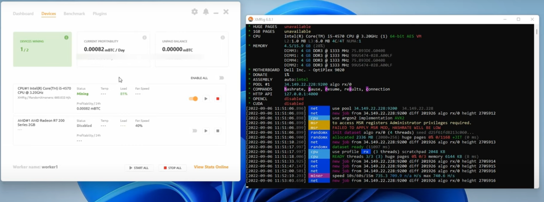
Task: Go to the Plugins tab
Action: click(x=100, y=14)
